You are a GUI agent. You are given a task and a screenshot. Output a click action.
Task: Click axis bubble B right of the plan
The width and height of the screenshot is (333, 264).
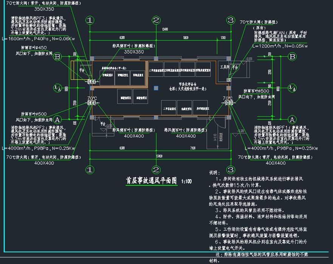click(292, 57)
